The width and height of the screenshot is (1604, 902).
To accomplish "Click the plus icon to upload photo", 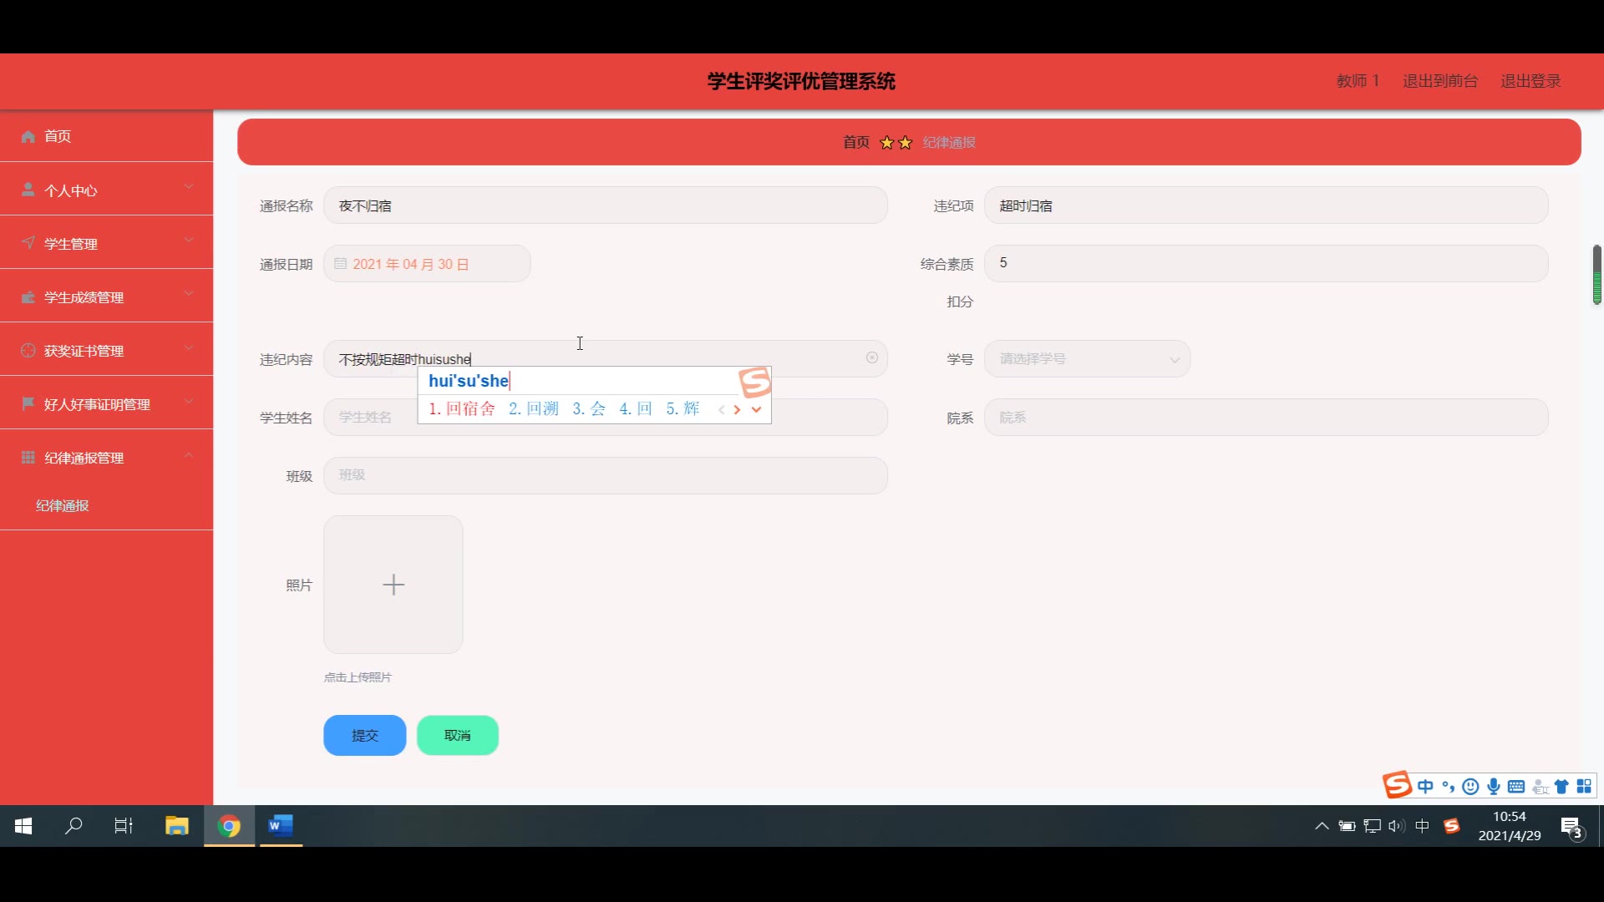I will tap(393, 585).
